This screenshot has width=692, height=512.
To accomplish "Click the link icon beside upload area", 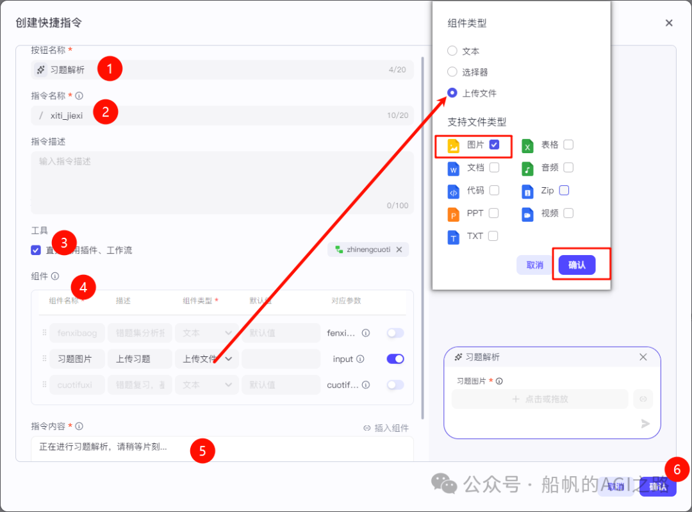I will click(x=643, y=399).
